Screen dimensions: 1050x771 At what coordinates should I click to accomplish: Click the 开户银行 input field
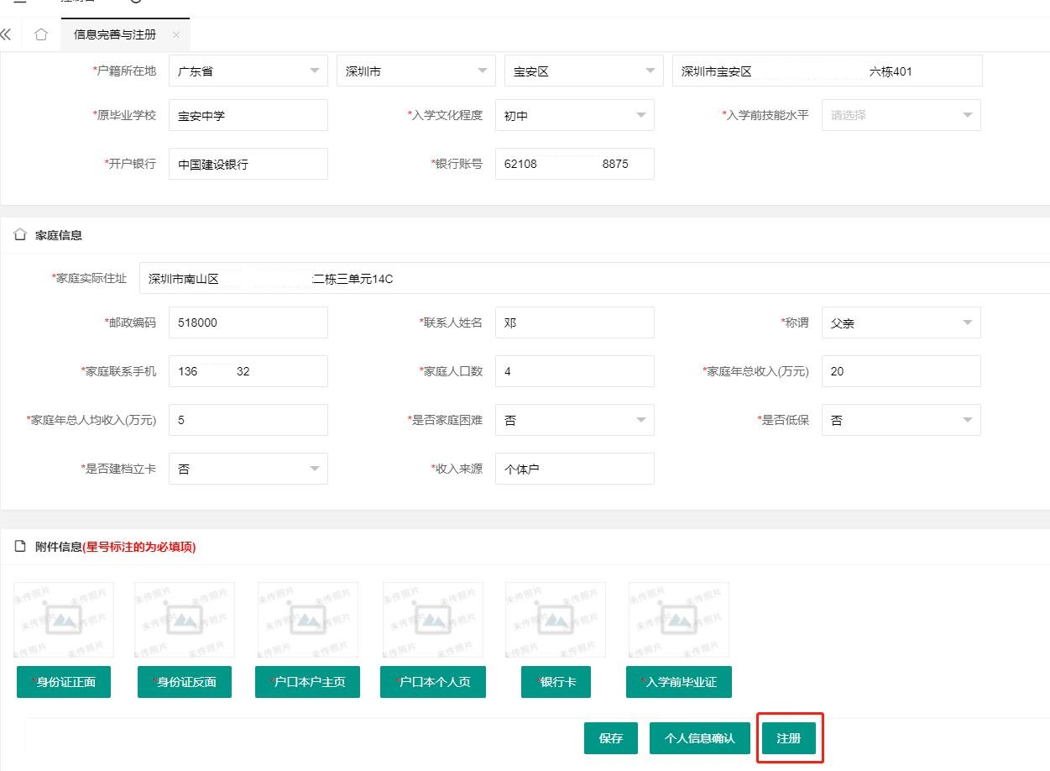click(248, 164)
